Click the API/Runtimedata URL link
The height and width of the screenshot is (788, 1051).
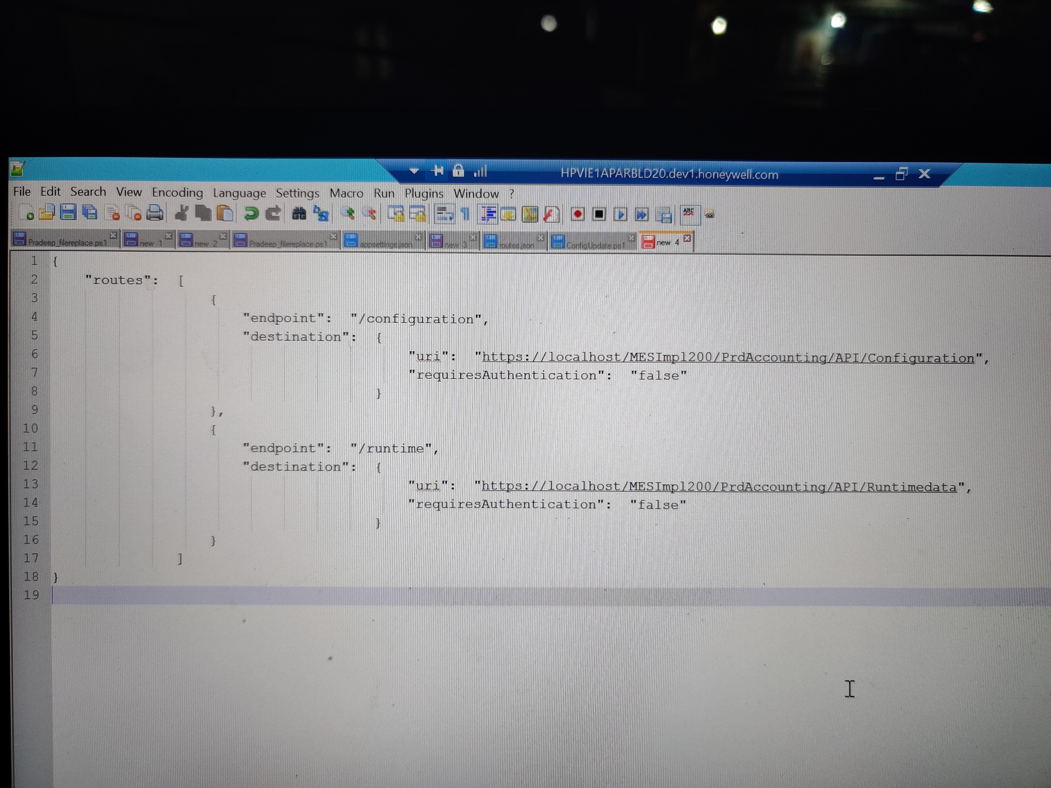719,487
